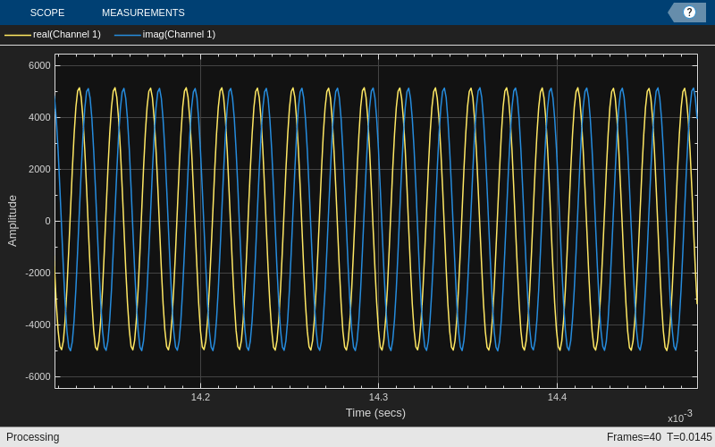
Task: Click the 0 y-axis tick label
Action: point(47,221)
